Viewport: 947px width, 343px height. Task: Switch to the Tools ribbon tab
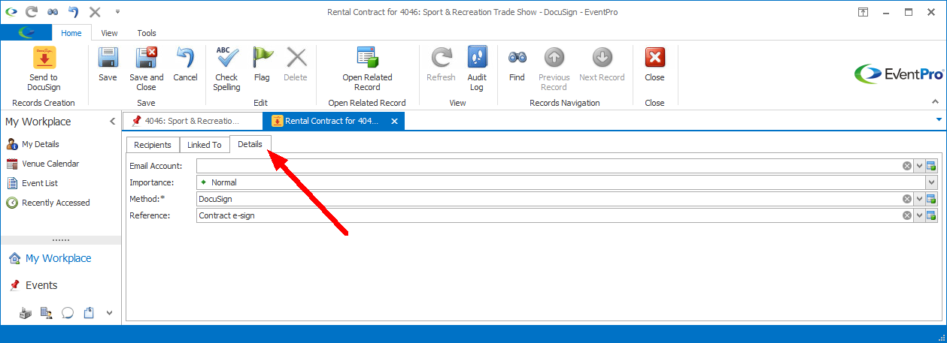[147, 33]
